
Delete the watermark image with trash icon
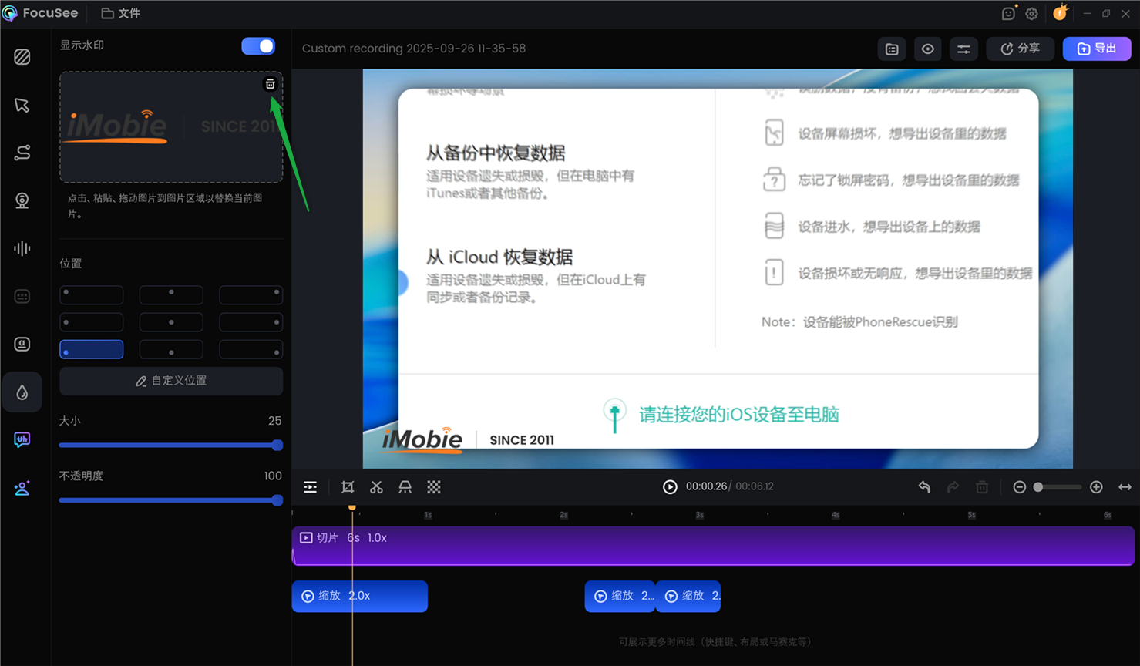270,84
